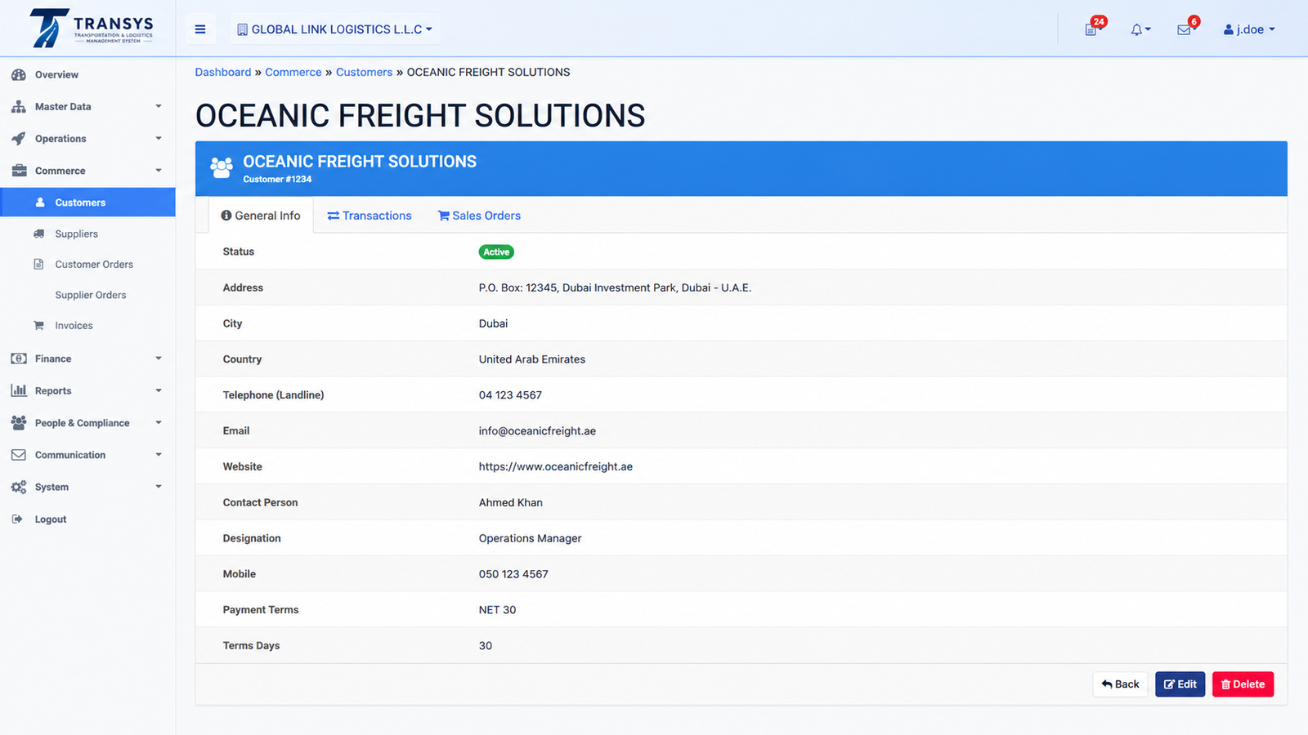Click the Suppliers truck icon
Screen dimensions: 1308x735
[39, 234]
